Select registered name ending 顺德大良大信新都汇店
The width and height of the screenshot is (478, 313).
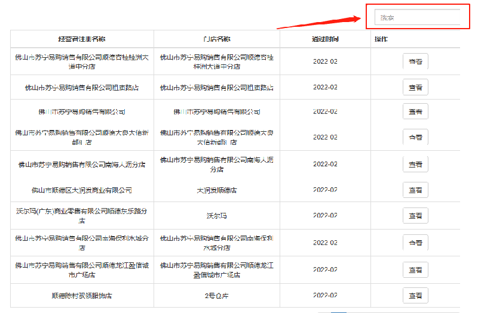(82, 137)
